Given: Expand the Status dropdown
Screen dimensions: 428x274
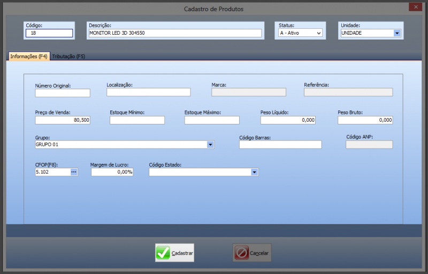Looking at the screenshot, I should pos(319,33).
